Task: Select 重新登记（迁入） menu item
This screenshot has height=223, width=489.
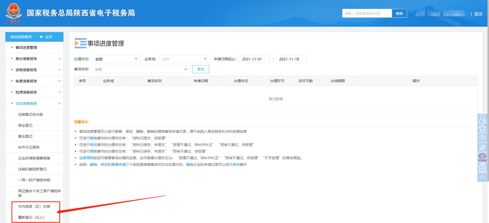Action: pos(31,217)
